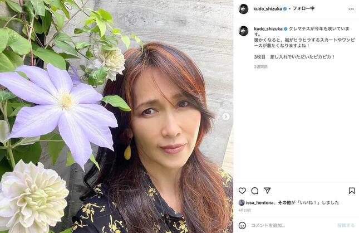The height and width of the screenshot is (233, 359).
Task: Save post with bookmark icon
Action: [x=352, y=191]
